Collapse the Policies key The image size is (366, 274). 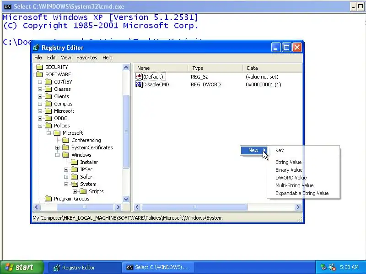(40, 126)
